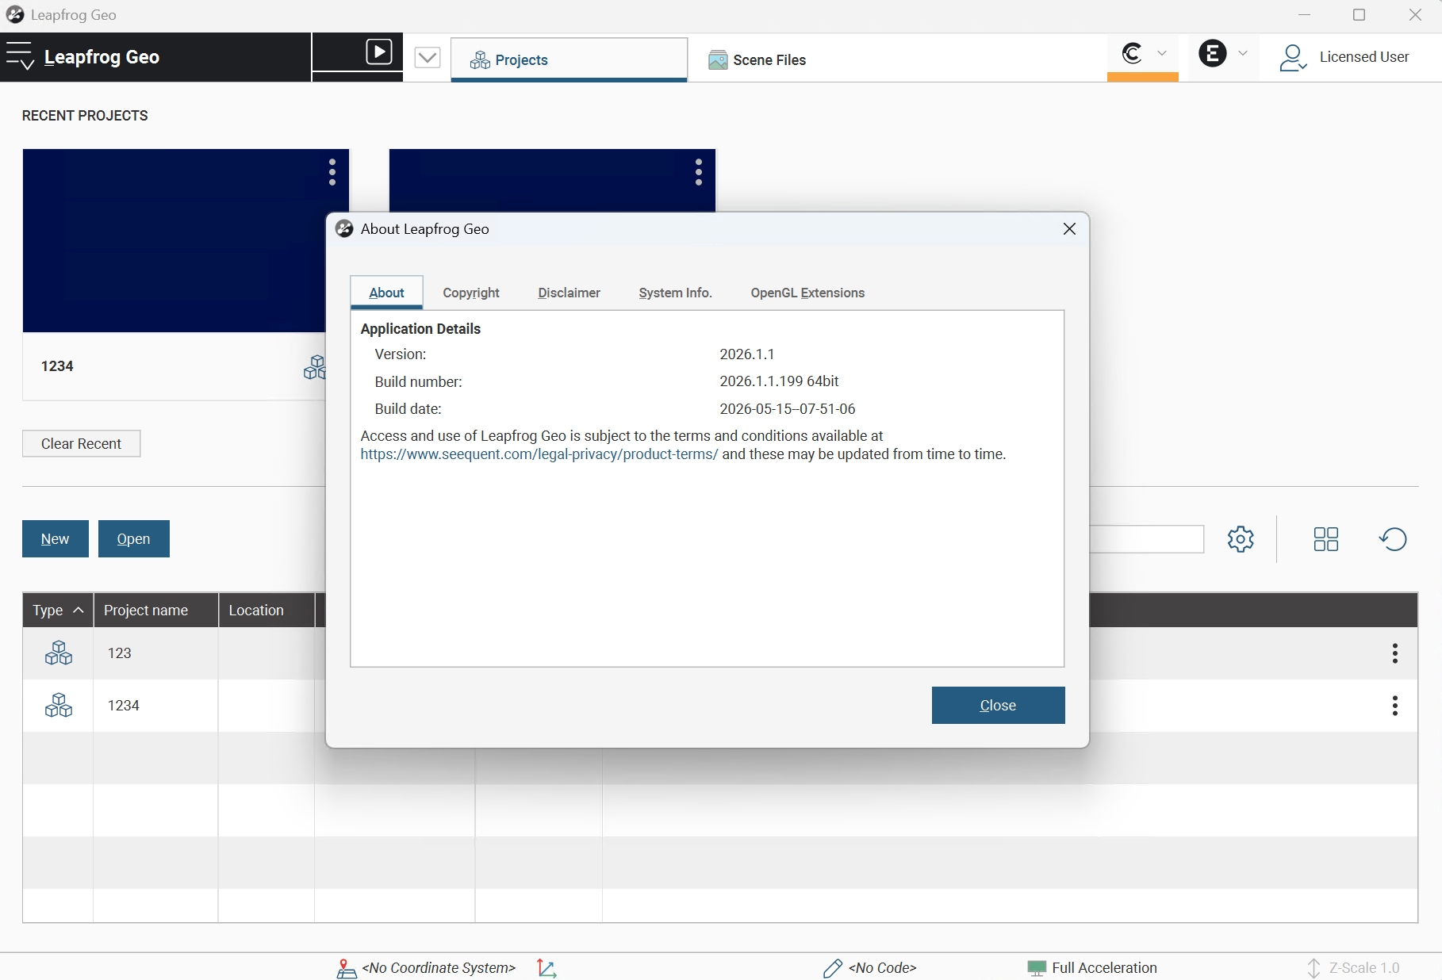Click the Close button in About dialog
Screen dimensions: 1442x980
coord(998,706)
